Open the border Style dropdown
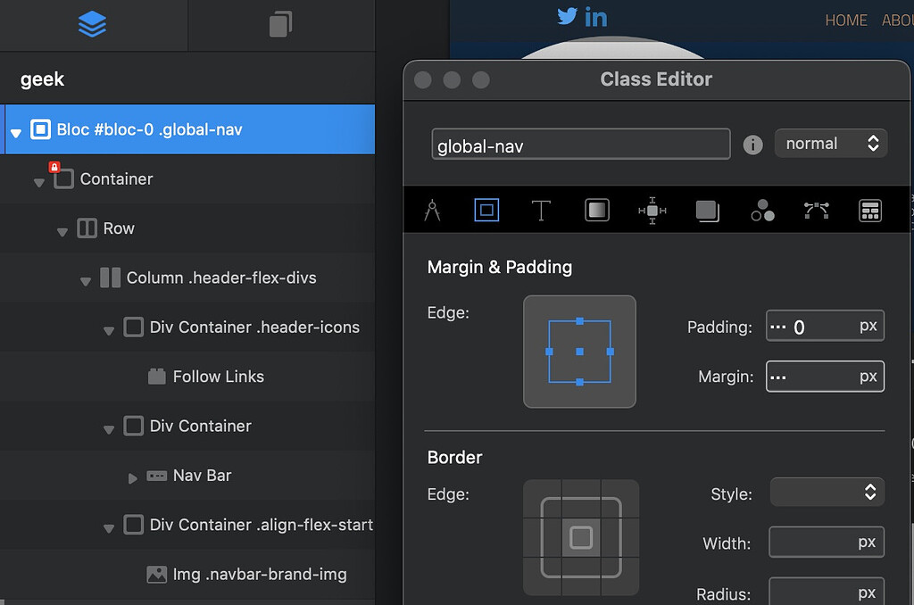Image resolution: width=914 pixels, height=605 pixels. 827,492
